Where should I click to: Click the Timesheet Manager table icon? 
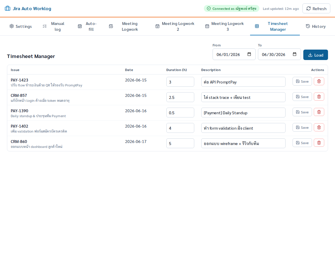pos(257,26)
